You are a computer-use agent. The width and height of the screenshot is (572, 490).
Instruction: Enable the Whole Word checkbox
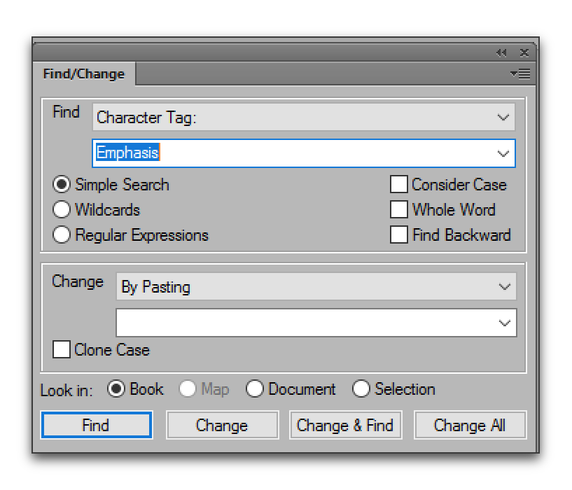(x=399, y=210)
